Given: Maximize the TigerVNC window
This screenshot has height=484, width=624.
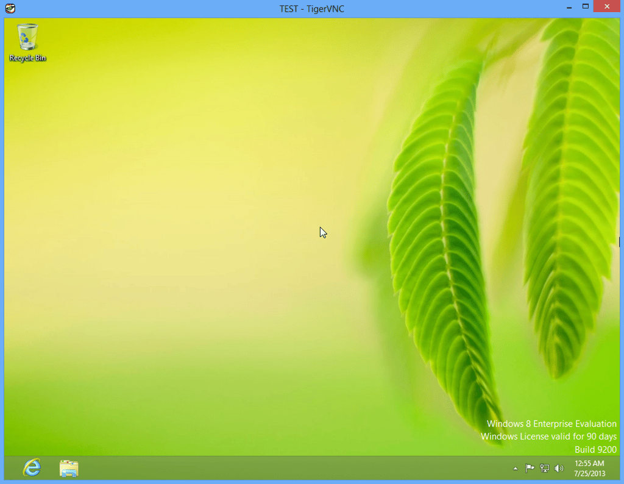Looking at the screenshot, I should point(586,7).
